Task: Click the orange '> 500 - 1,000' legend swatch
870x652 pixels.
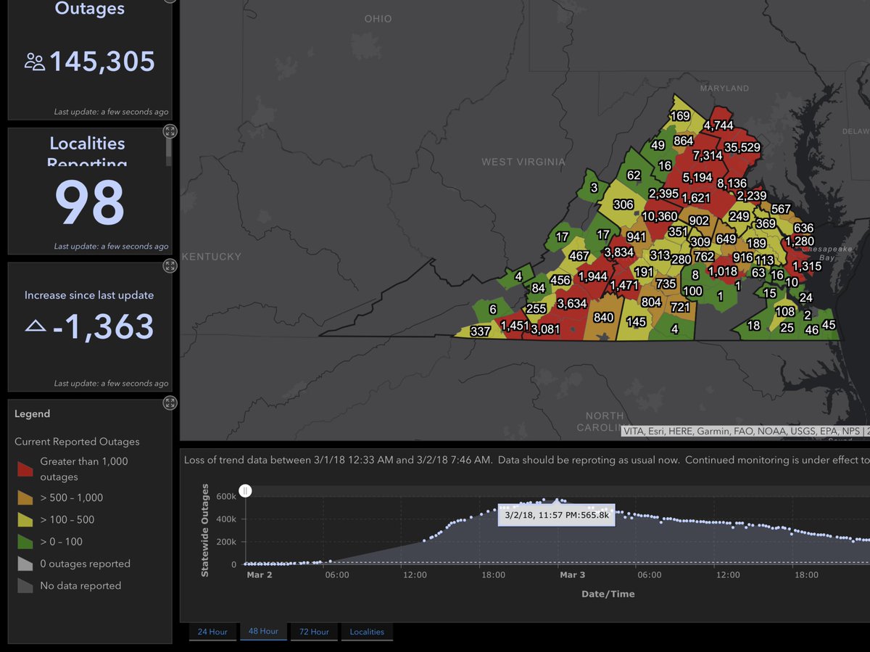Action: 25,498
